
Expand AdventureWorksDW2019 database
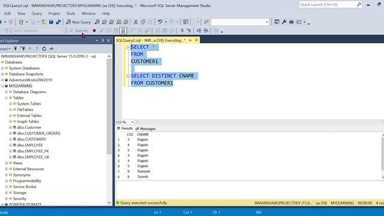click(2, 80)
